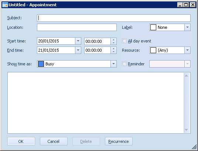Confirm appointment with OK button

click(x=21, y=141)
